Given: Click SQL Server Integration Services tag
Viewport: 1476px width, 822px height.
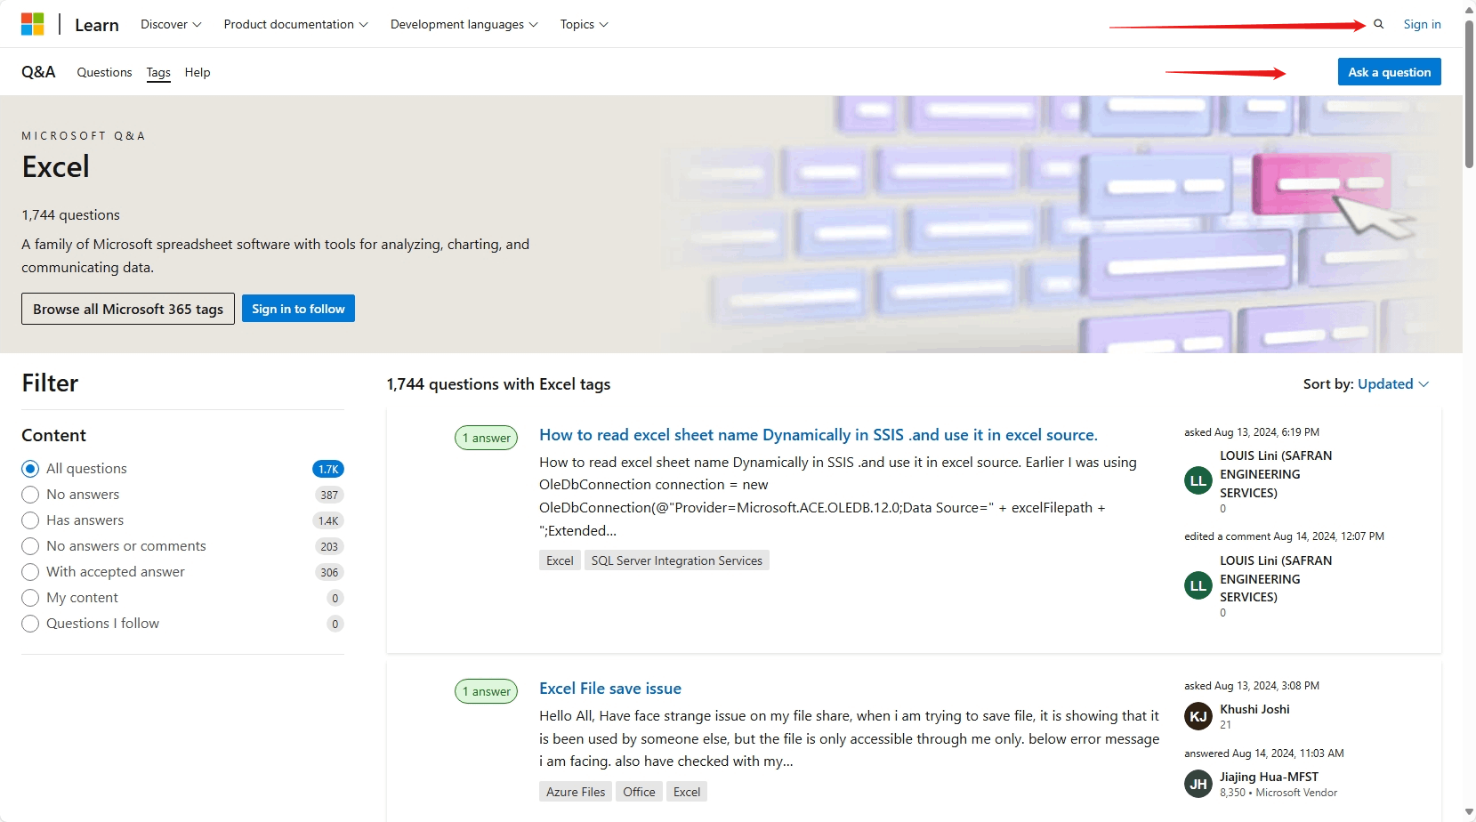Looking at the screenshot, I should click(677, 560).
